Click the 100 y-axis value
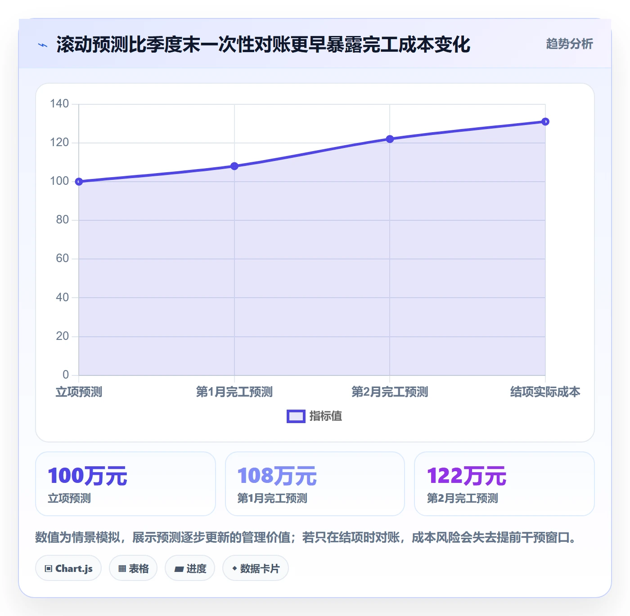The height and width of the screenshot is (616, 630). (59, 181)
